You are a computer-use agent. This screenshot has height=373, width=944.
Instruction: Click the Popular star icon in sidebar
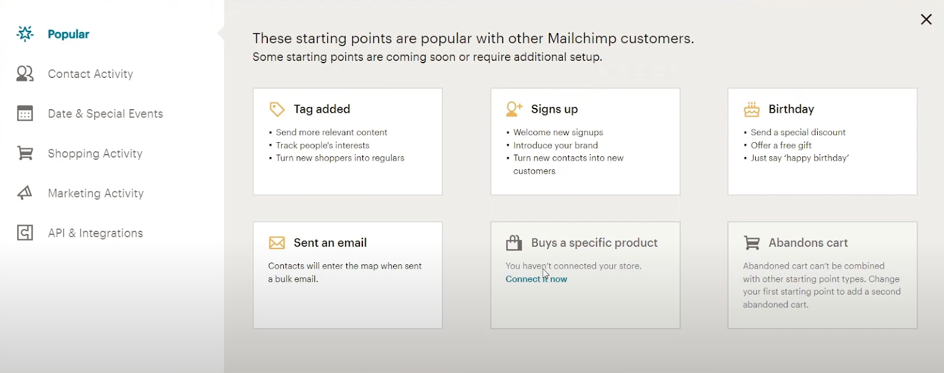coord(25,34)
